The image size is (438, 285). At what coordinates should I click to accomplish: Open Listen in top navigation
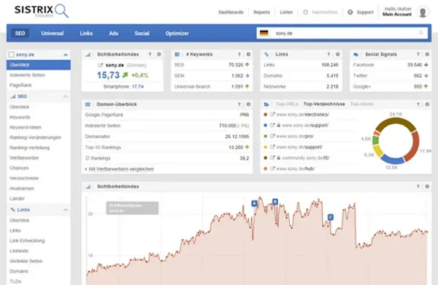(286, 12)
